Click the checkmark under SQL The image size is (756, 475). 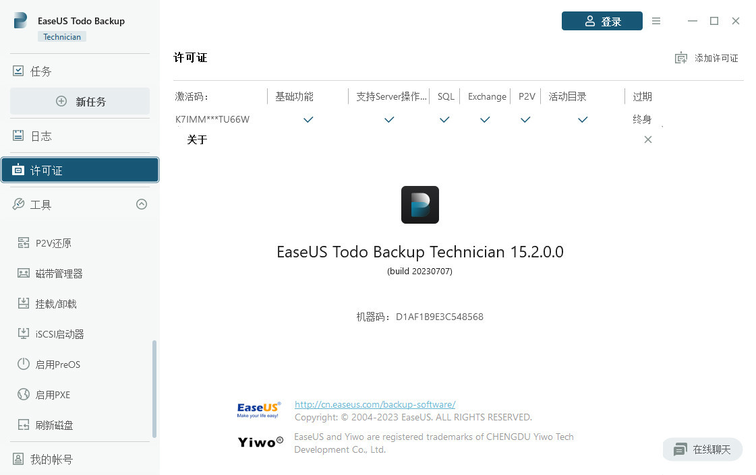[x=444, y=119]
